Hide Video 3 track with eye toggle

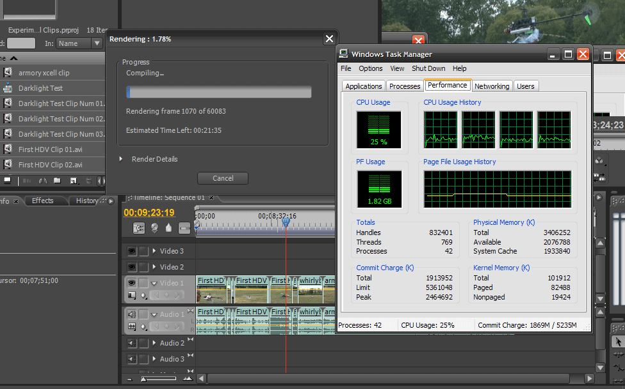tap(132, 251)
